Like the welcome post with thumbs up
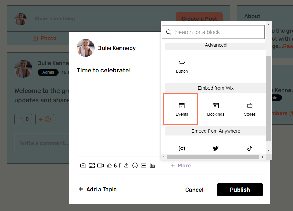The height and width of the screenshot is (211, 293). point(23,119)
